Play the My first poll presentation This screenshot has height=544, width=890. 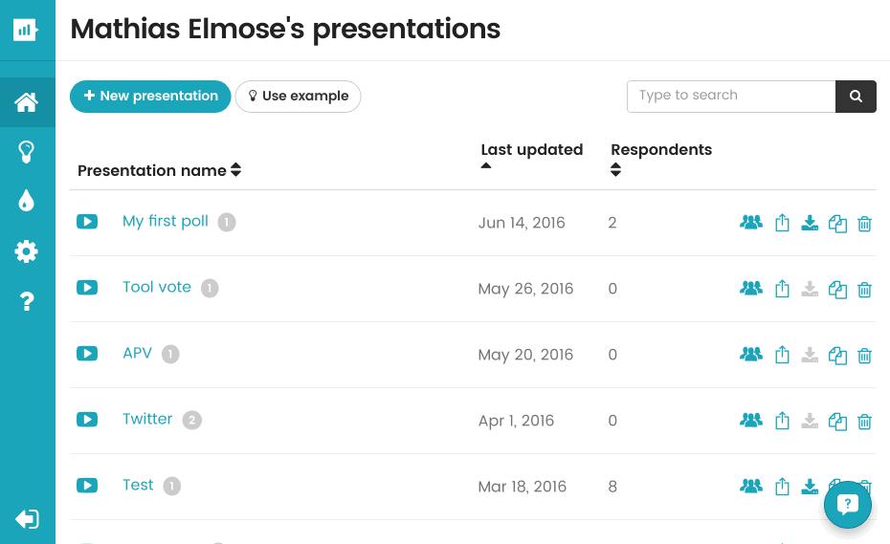87,221
